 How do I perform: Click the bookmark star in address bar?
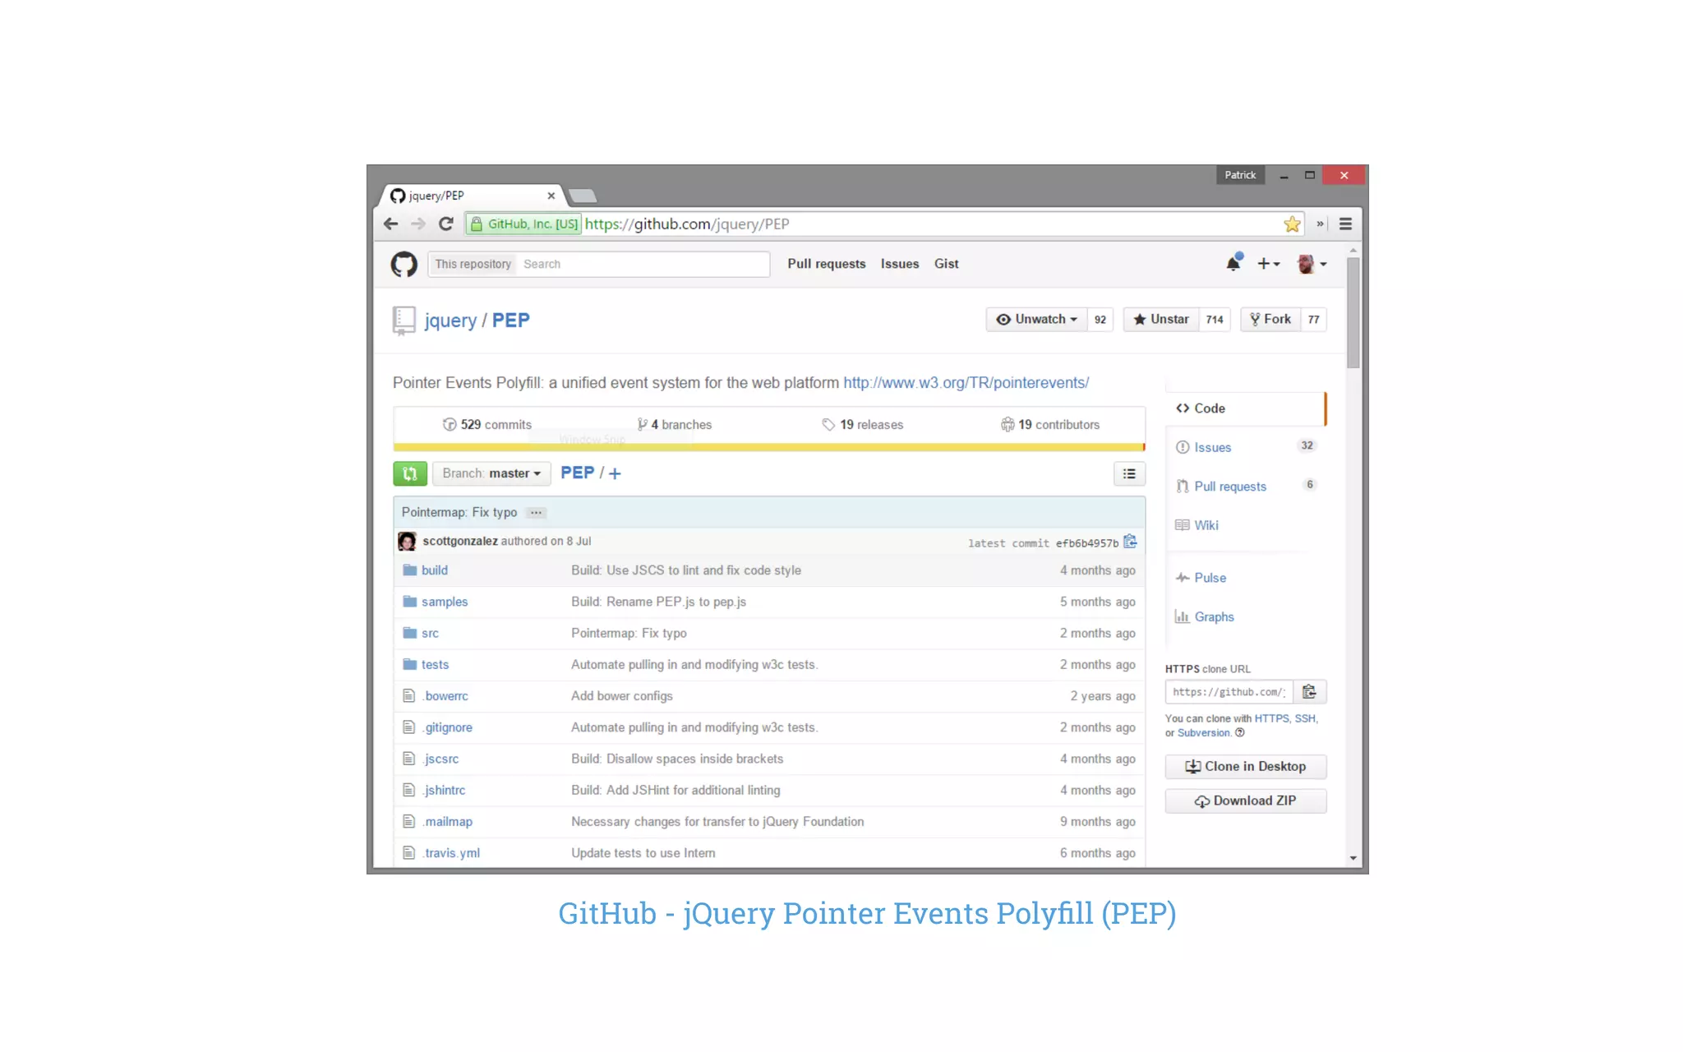click(x=1292, y=224)
